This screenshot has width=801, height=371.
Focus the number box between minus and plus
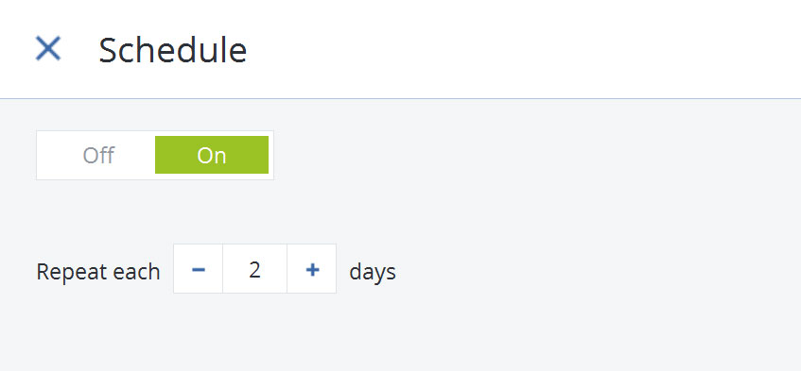[x=255, y=268]
